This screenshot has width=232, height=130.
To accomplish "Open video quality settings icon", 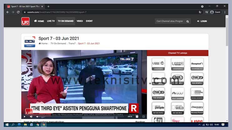I will tap(137, 117).
